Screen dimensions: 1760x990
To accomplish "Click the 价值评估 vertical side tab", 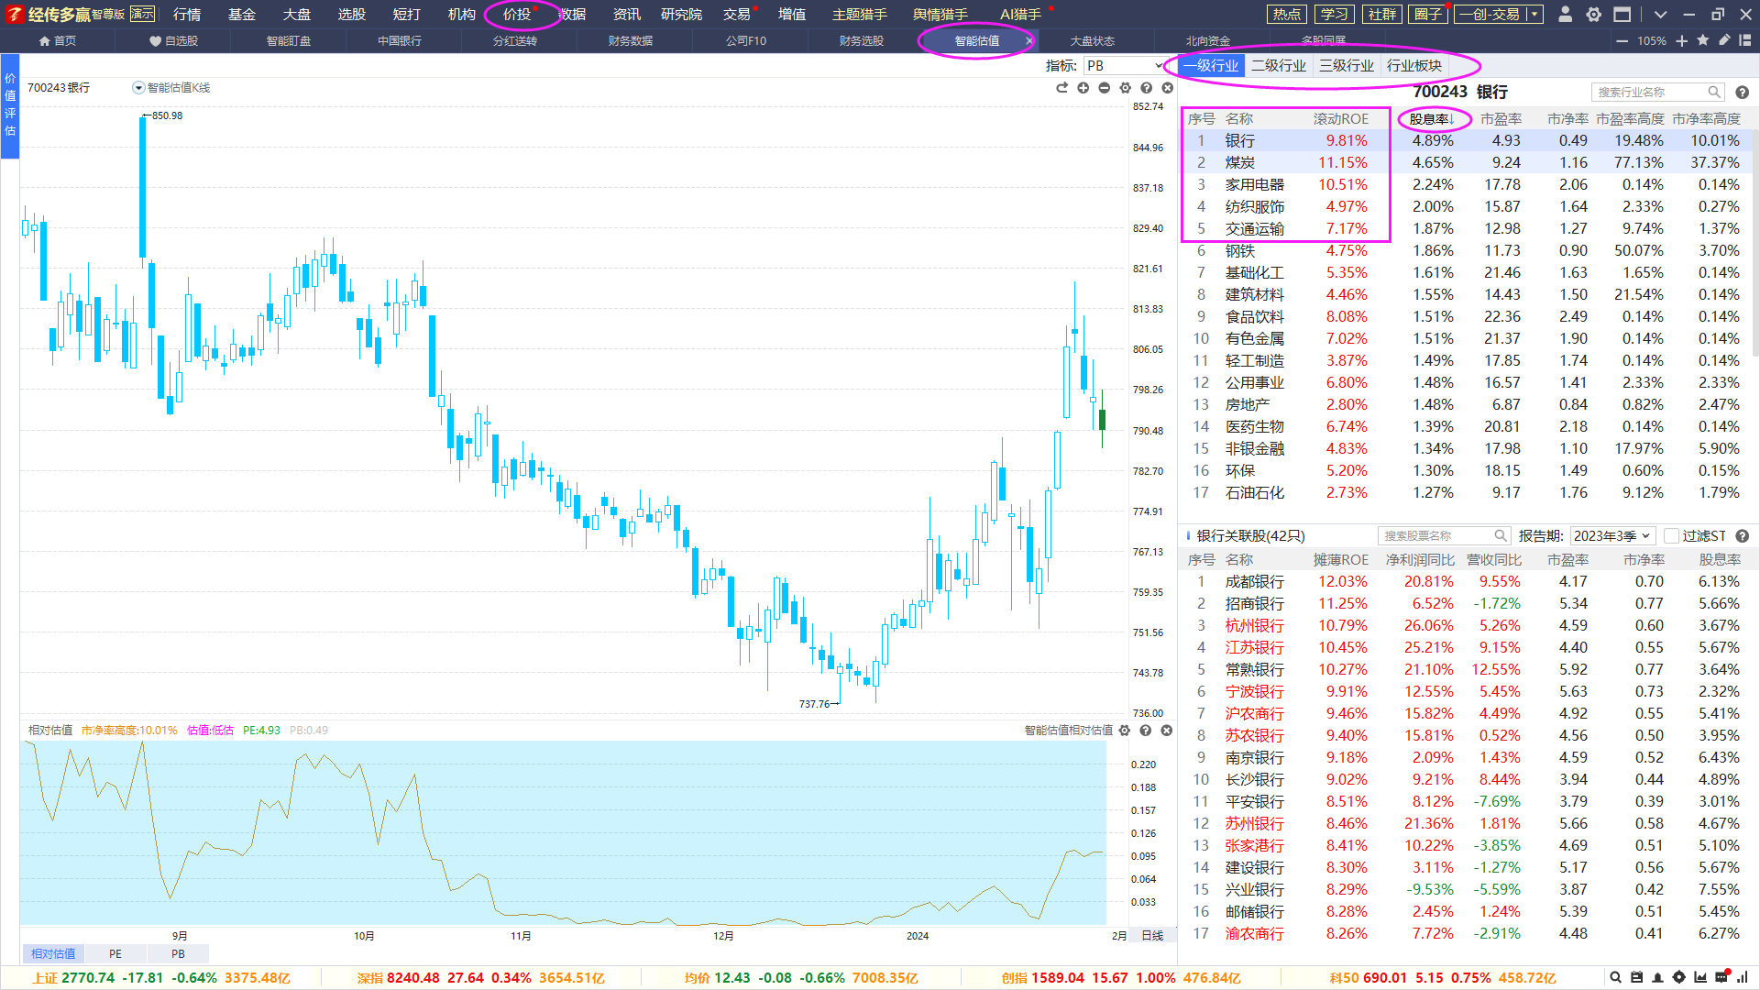I will (10, 104).
